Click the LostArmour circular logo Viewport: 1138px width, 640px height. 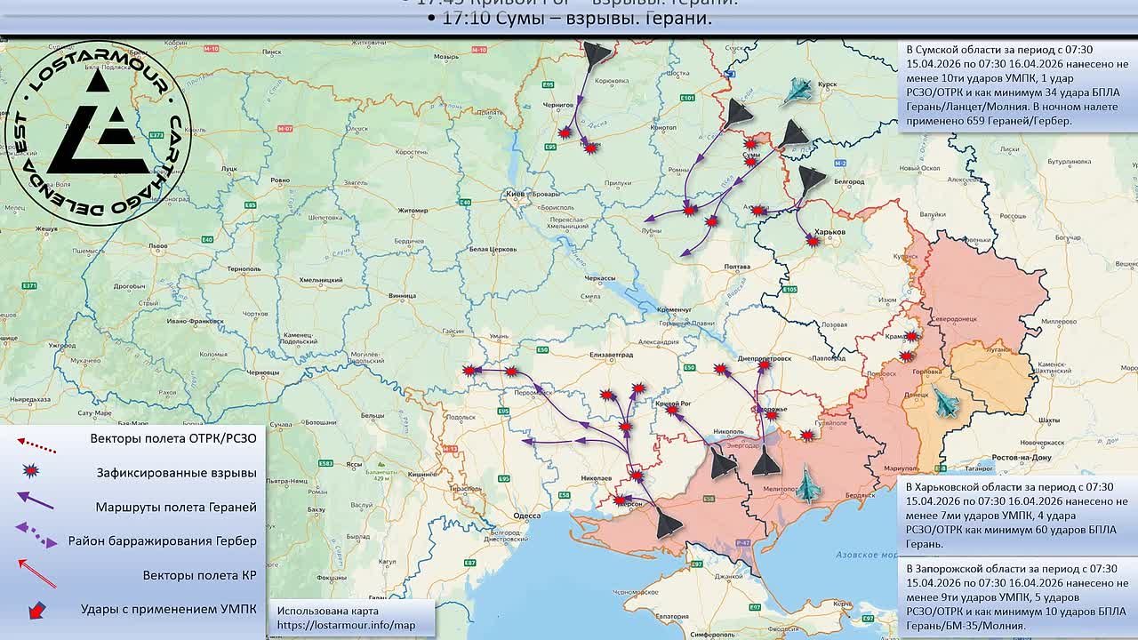click(98, 132)
